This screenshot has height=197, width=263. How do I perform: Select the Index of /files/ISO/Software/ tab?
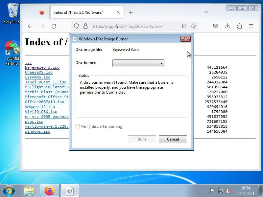[x=87, y=12]
